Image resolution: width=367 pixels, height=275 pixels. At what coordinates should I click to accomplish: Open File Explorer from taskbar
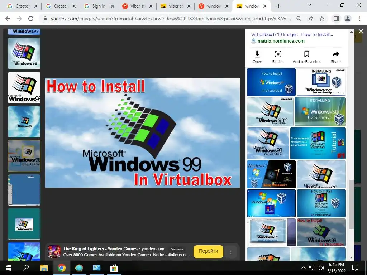[x=44, y=268]
